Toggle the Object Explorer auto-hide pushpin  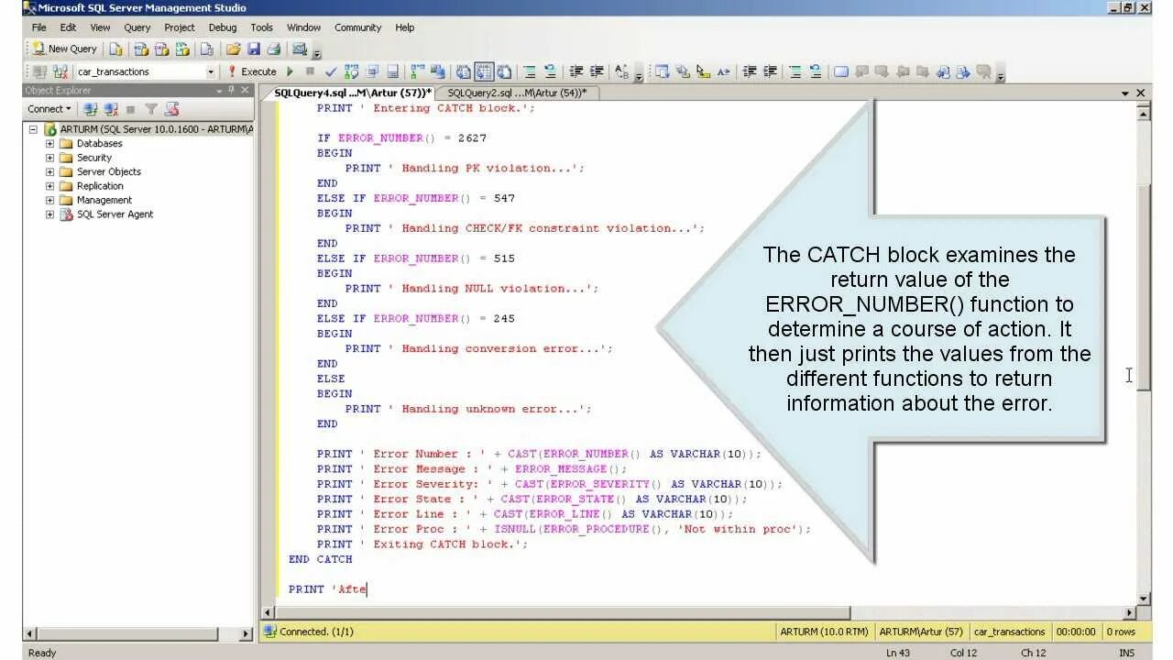[231, 91]
